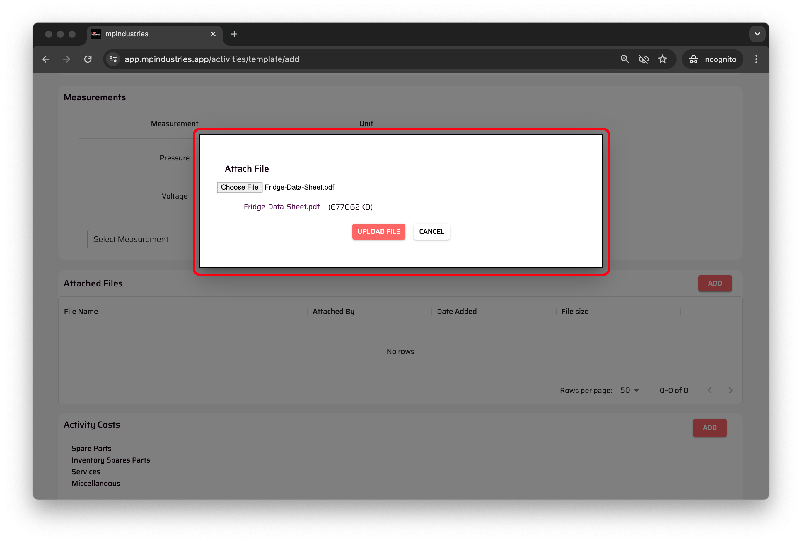
Task: Open Chrome three-dot menu
Action: (x=756, y=59)
